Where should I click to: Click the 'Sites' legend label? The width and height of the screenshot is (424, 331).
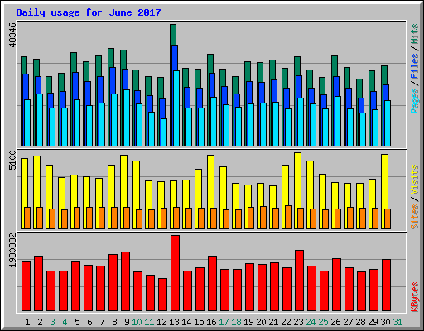pos(415,217)
